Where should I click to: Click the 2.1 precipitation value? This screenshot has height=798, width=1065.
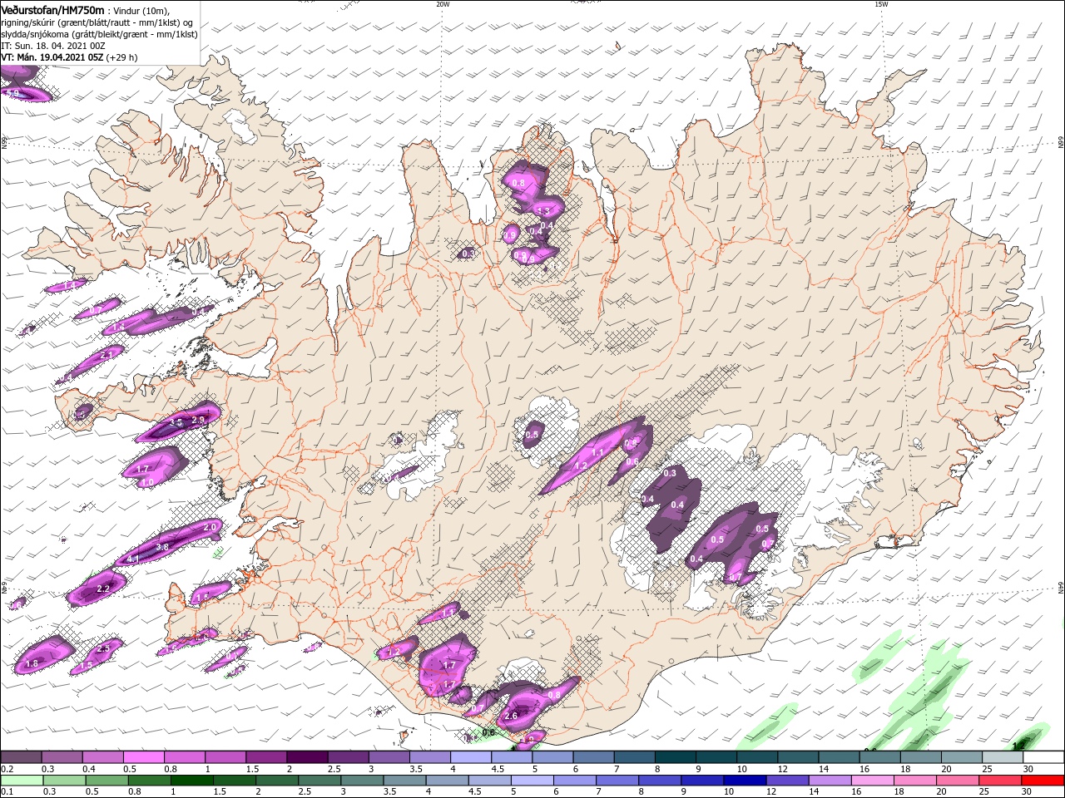pyautogui.click(x=106, y=355)
